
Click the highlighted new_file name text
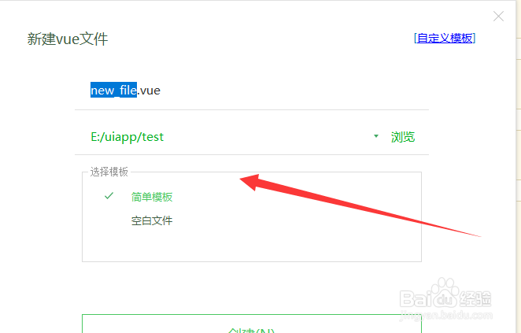(x=113, y=90)
